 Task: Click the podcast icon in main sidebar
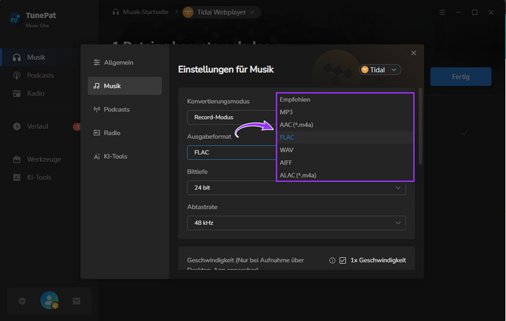click(x=17, y=75)
